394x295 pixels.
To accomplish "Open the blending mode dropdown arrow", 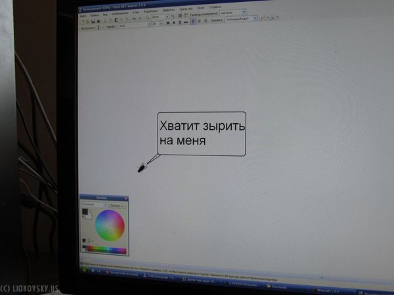I will [x=277, y=18].
